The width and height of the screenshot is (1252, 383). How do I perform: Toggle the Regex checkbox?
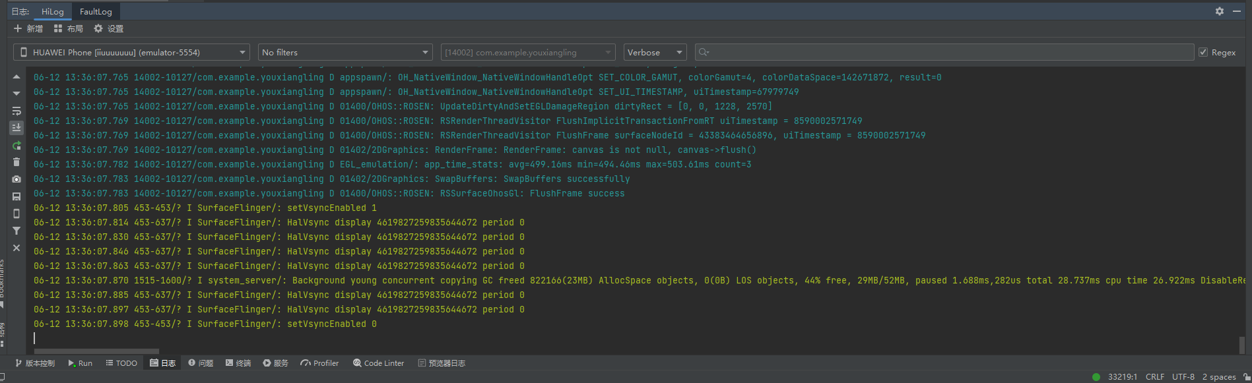(x=1203, y=52)
